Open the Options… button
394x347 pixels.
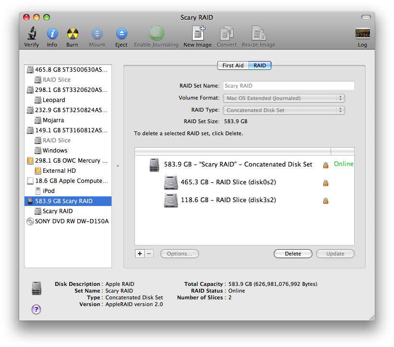click(x=179, y=254)
